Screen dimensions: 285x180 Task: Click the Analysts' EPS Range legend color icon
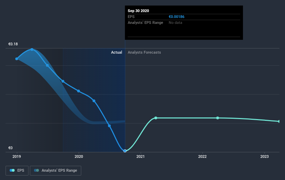tap(36, 170)
